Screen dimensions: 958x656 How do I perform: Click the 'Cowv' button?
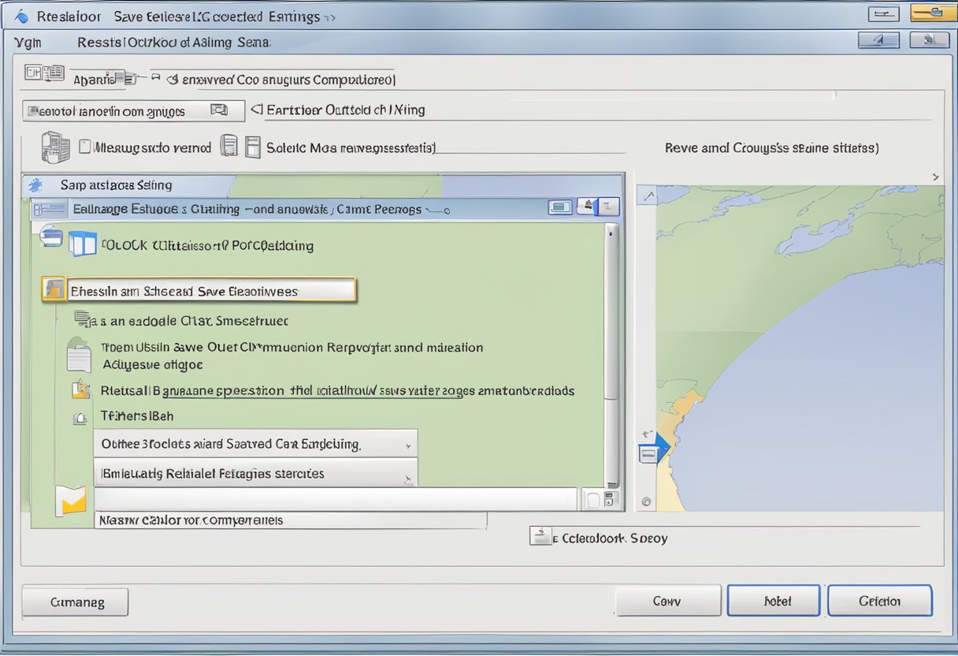(x=667, y=601)
